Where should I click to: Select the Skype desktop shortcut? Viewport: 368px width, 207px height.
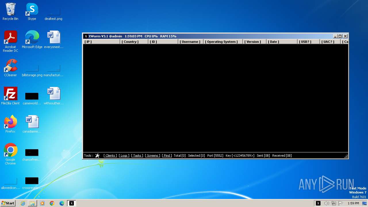click(x=32, y=12)
